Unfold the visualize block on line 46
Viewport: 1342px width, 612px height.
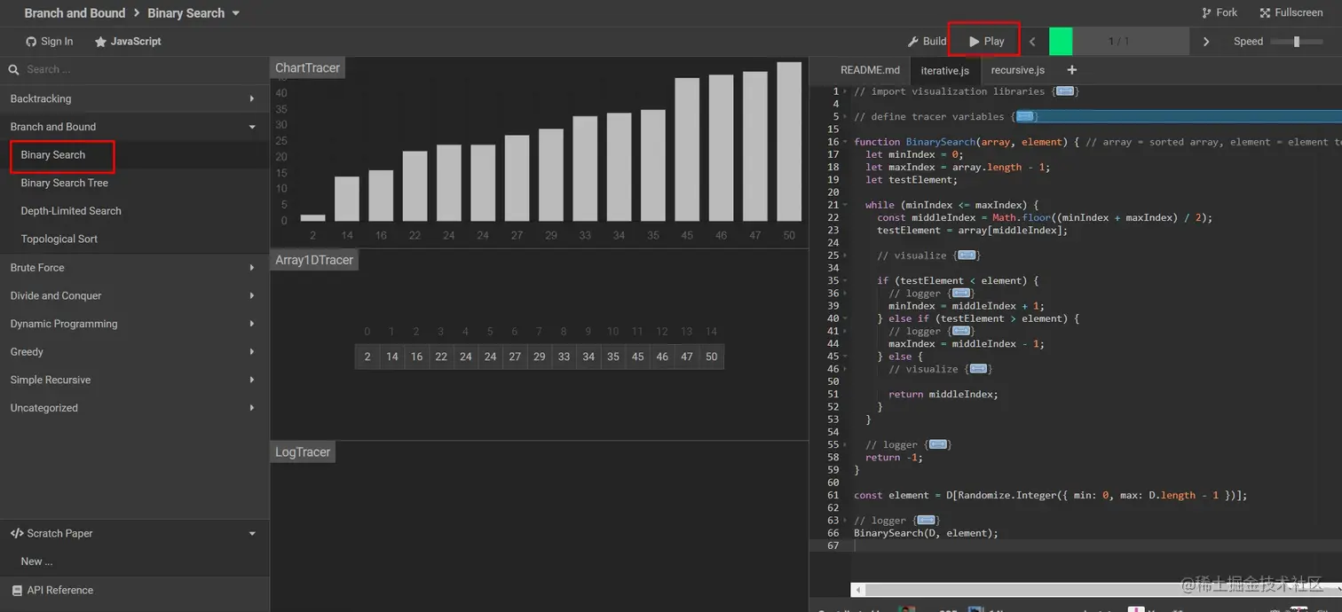[978, 369]
